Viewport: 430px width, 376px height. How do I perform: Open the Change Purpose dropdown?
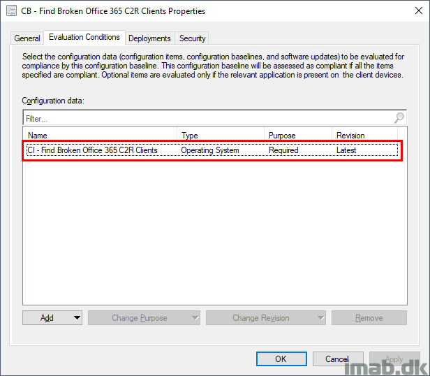pos(144,318)
